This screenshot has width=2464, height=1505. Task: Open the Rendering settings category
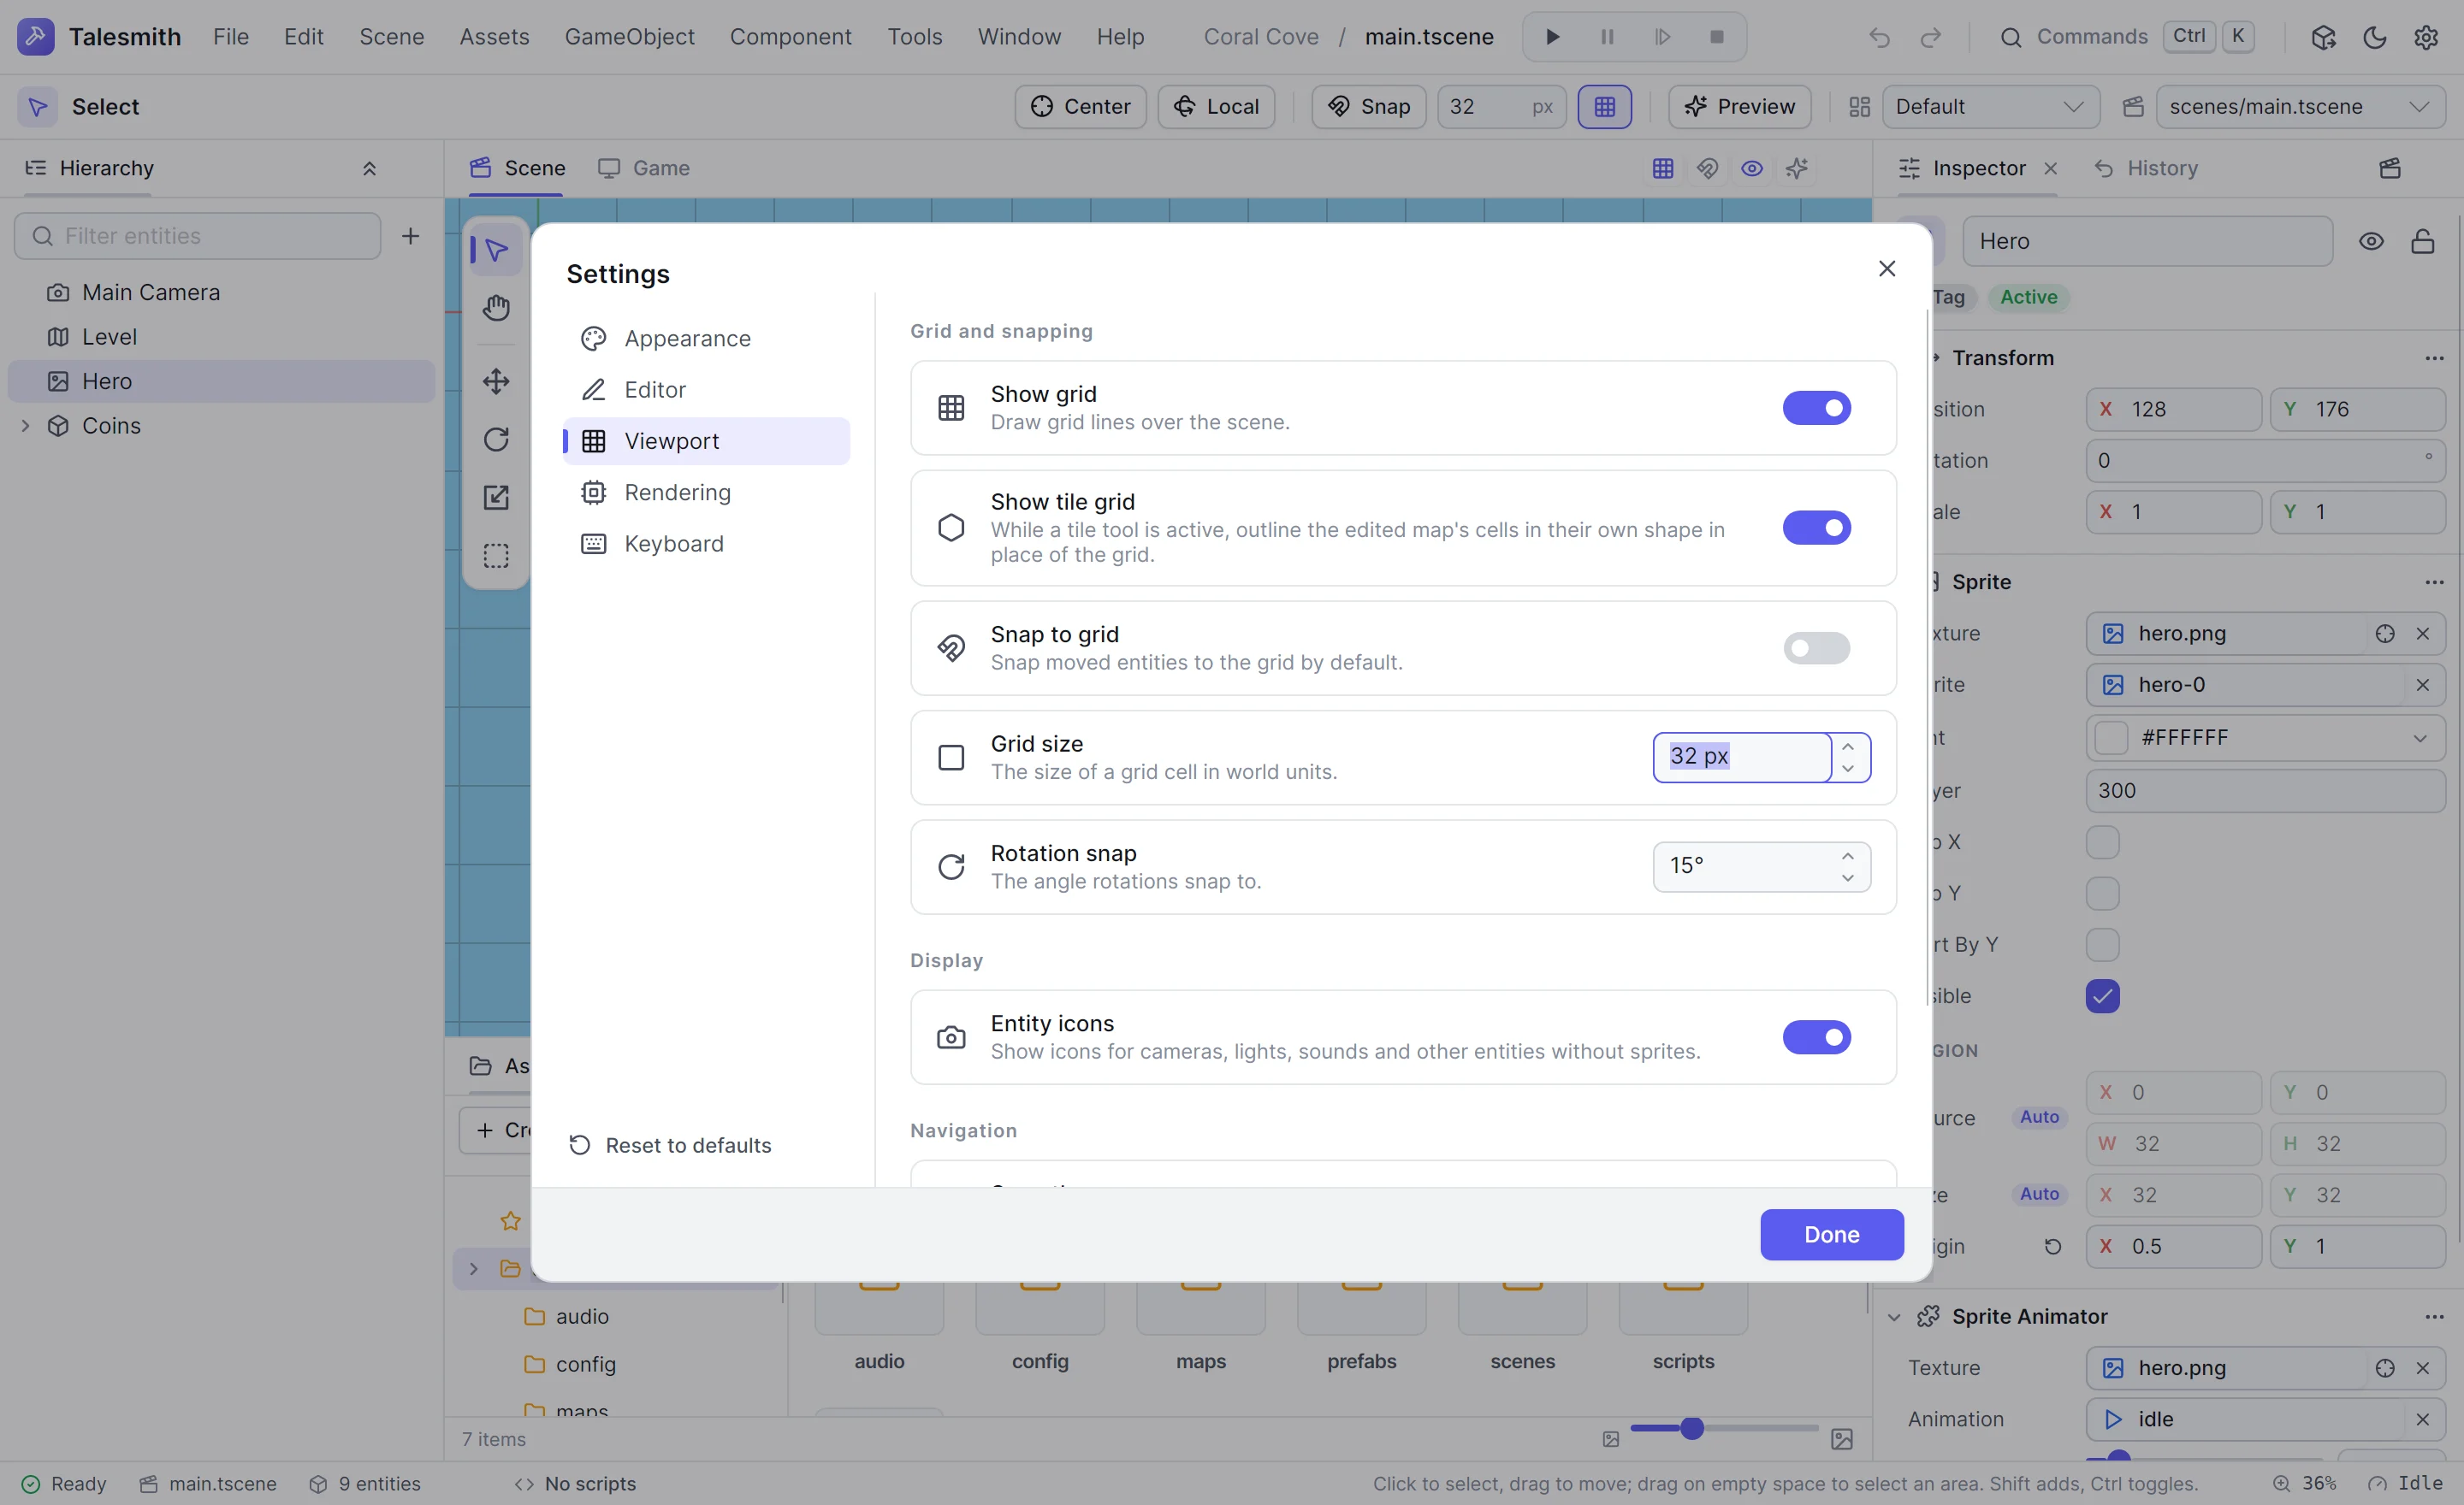point(706,493)
